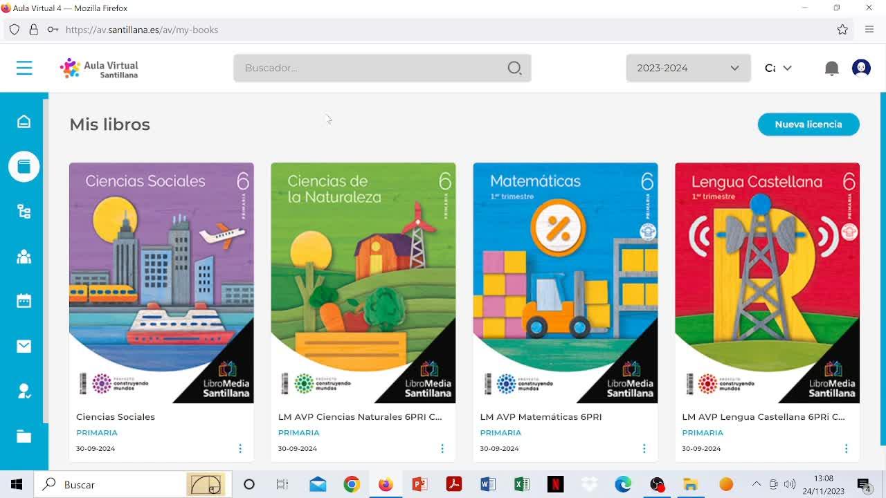Screen dimensions: 886x498
Task: Click the key permissions icon in address bar
Action: pyautogui.click(x=53, y=30)
